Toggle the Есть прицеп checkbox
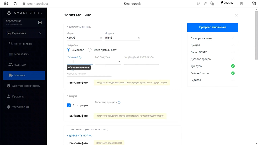The image size is (258, 145). click(69, 105)
